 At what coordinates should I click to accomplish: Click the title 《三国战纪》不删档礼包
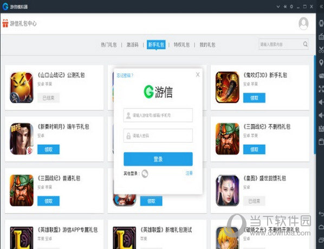pyautogui.click(x=267, y=126)
